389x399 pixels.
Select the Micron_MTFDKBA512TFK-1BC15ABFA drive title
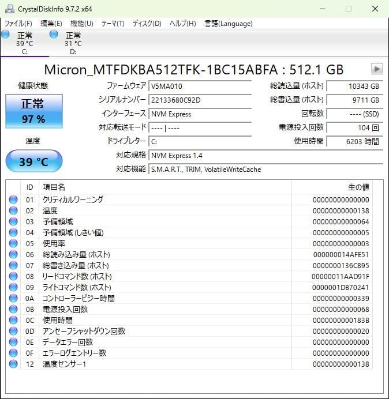(161, 69)
